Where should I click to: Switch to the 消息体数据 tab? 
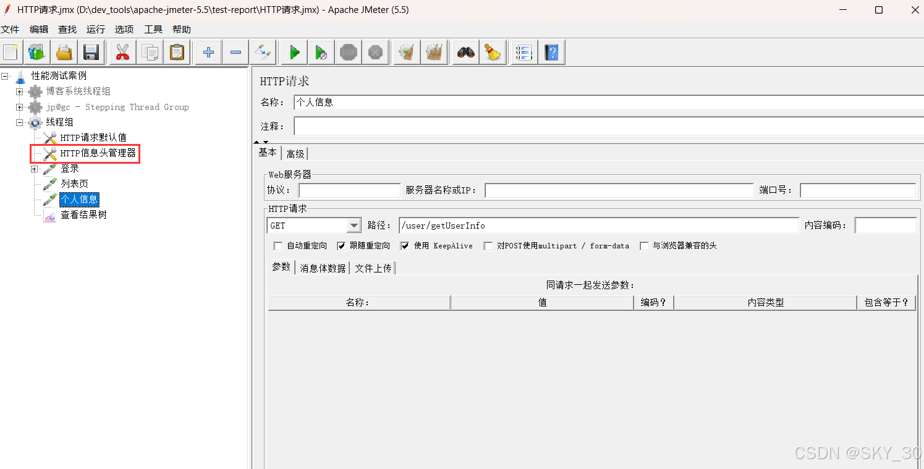(x=323, y=268)
